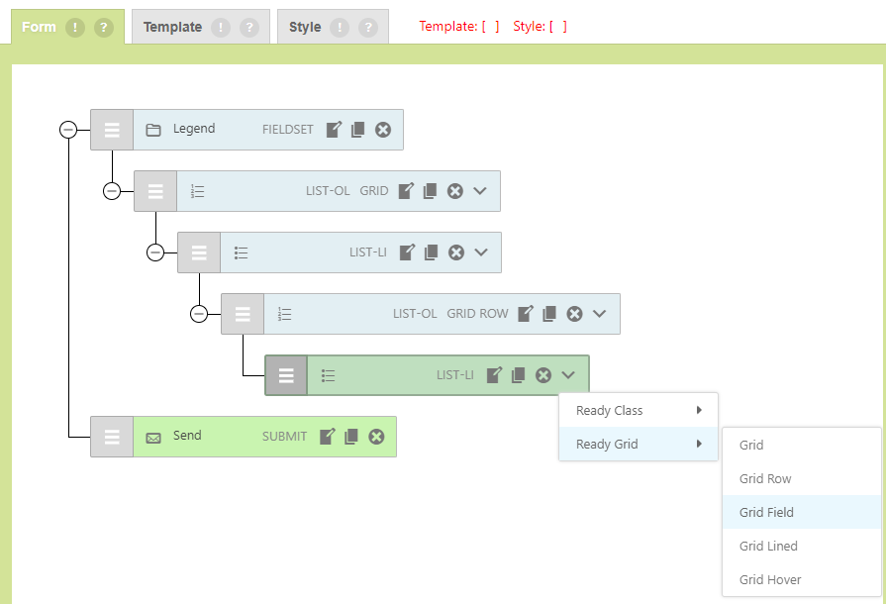Screen dimensions: 886x604
Task: Select the Grid Hover option
Action: [769, 579]
